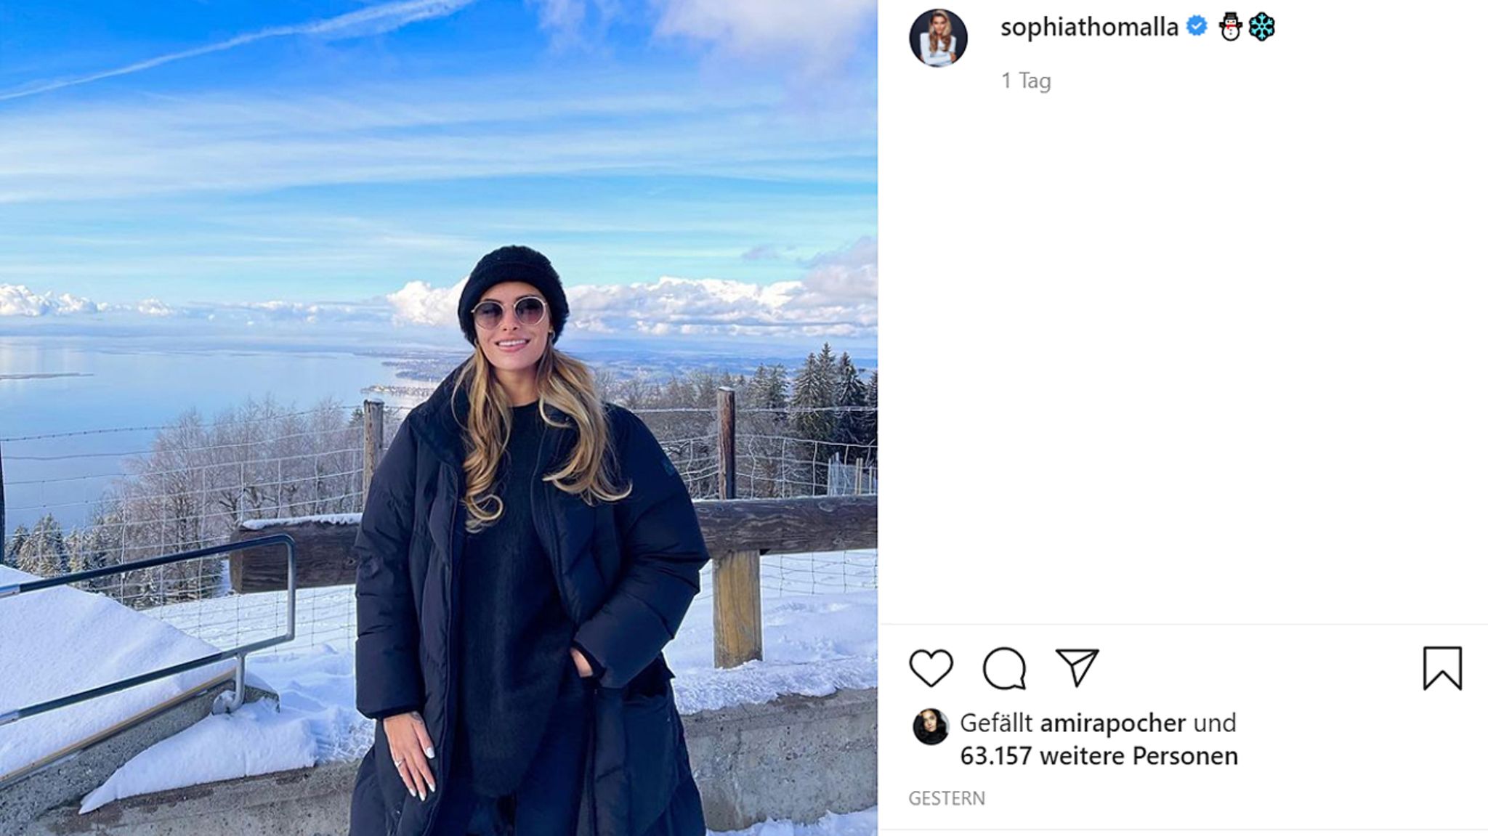Click the snowflake emoji in the caption

(x=1262, y=28)
